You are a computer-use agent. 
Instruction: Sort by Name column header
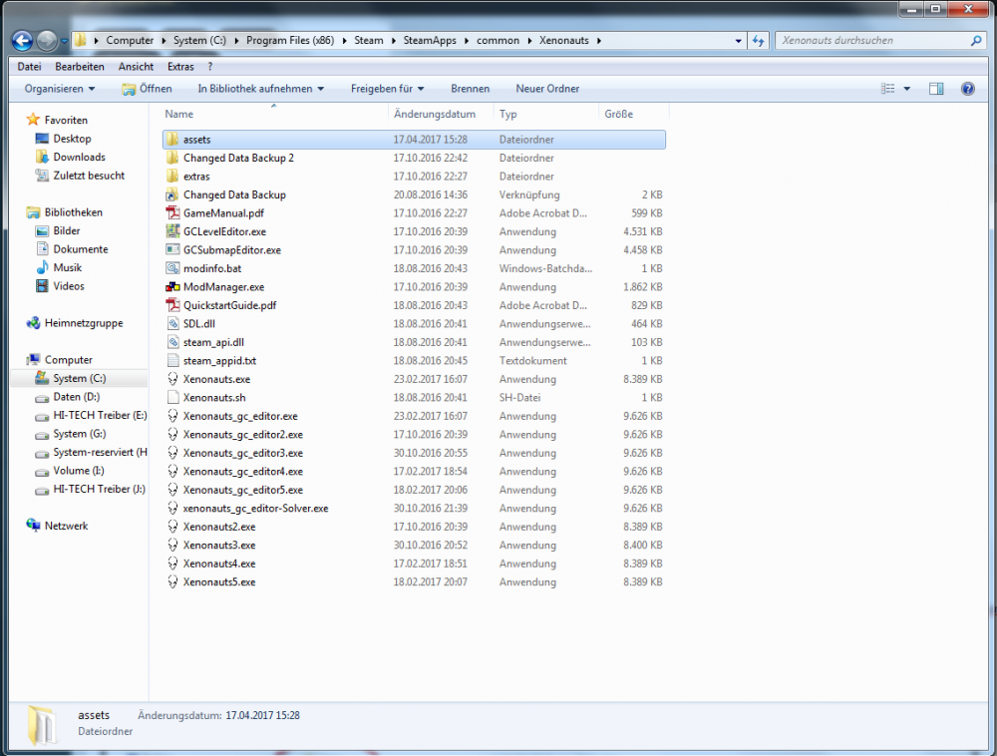point(275,114)
